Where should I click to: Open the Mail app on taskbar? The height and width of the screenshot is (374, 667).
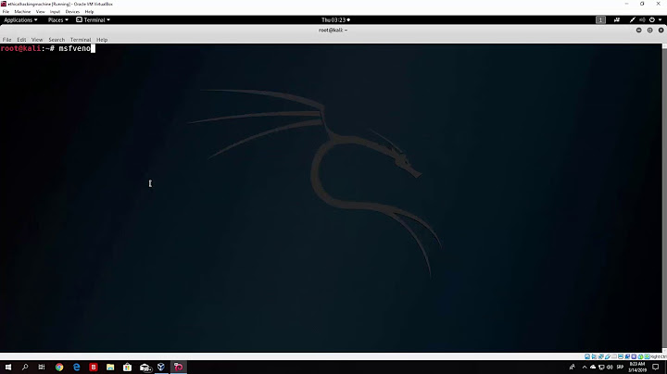click(145, 368)
